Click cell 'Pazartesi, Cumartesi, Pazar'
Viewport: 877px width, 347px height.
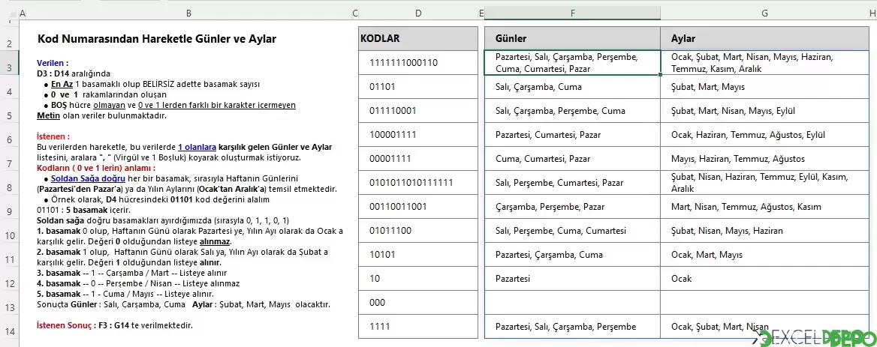click(572, 135)
